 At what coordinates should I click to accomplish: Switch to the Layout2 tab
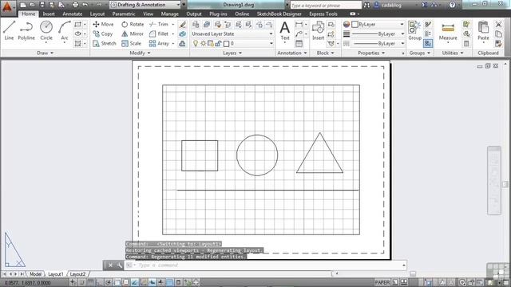tap(77, 274)
